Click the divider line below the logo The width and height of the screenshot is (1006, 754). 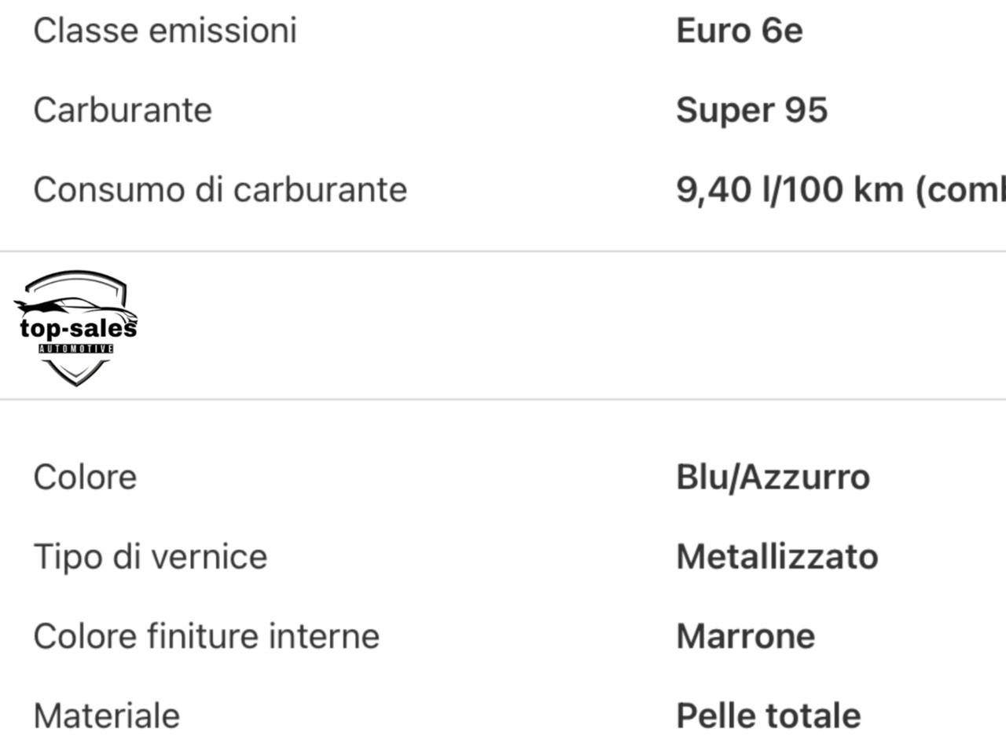click(x=503, y=399)
